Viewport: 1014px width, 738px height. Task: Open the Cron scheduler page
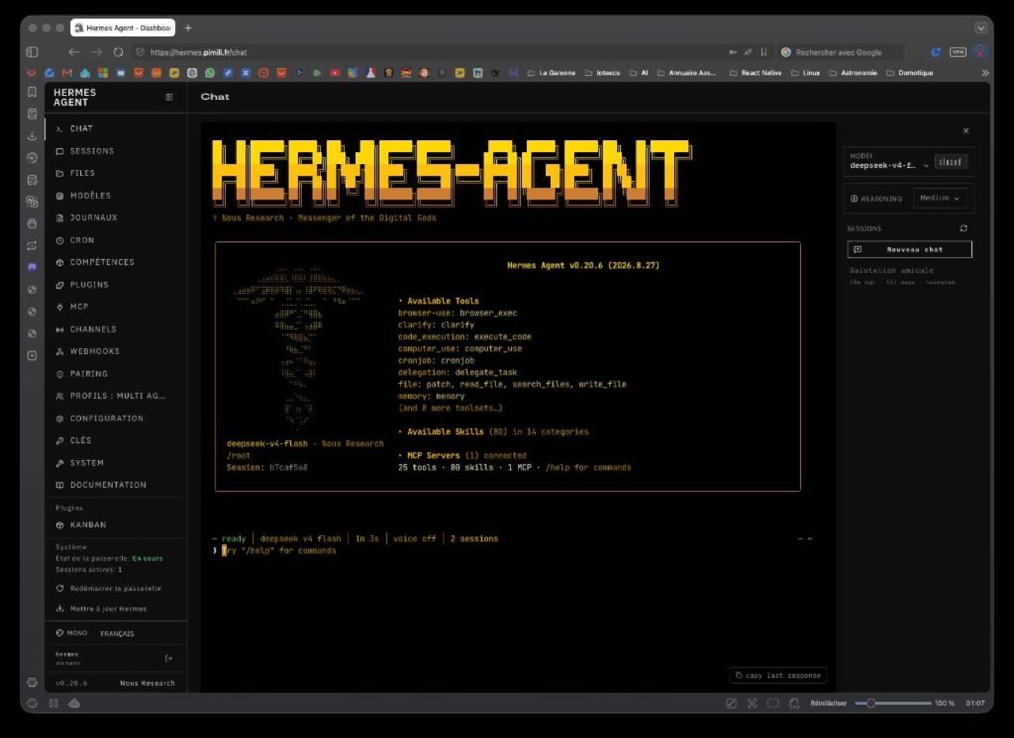(116, 240)
